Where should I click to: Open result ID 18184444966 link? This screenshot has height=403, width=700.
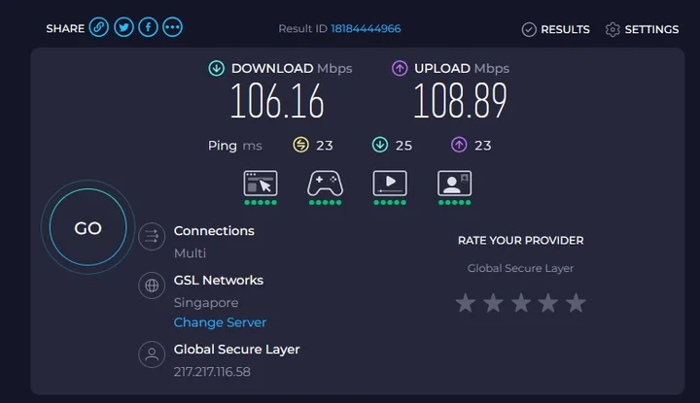coord(365,29)
